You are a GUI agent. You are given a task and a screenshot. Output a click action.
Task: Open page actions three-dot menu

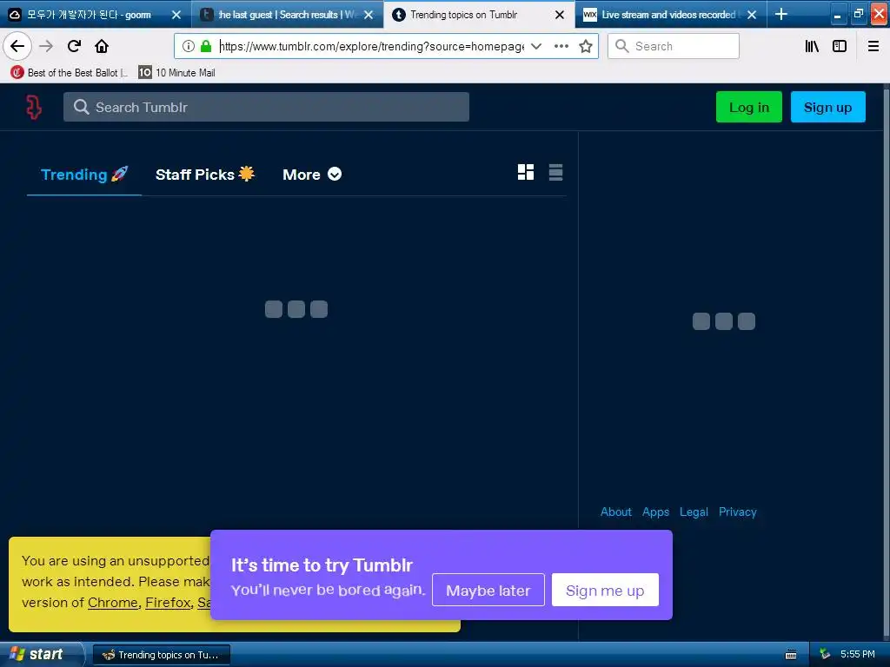point(561,46)
